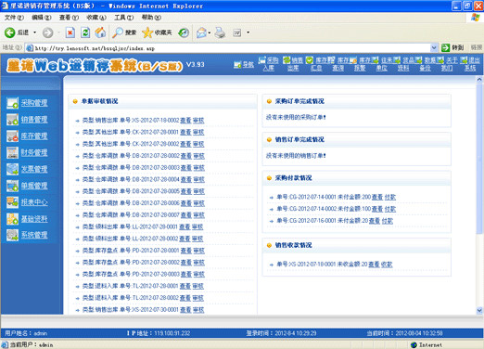Open 库存管理 module in sidebar
Viewport: 484px width, 349px height.
point(34,136)
